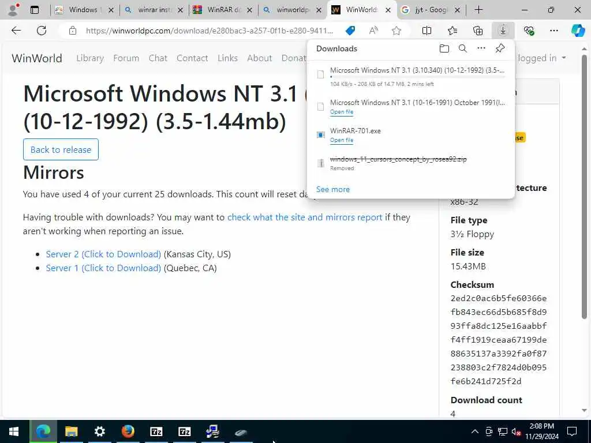Open Browser essentials heart icon
The width and height of the screenshot is (591, 443).
[x=529, y=31]
